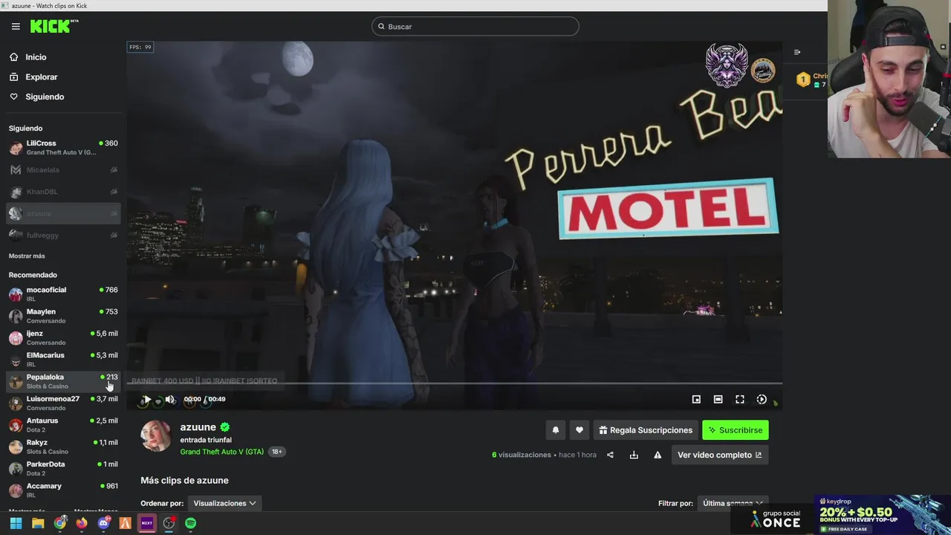Viewport: 951px width, 535px height.
Task: Open Explorar in the sidebar
Action: pyautogui.click(x=41, y=77)
